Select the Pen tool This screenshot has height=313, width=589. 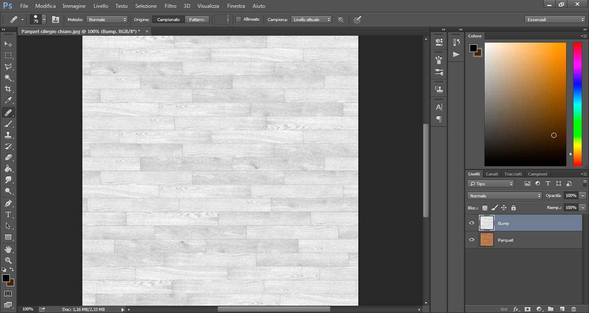pos(8,203)
